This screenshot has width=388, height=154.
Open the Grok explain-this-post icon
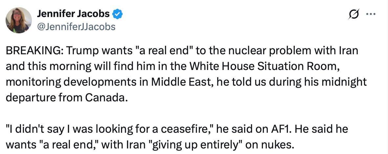click(x=353, y=14)
